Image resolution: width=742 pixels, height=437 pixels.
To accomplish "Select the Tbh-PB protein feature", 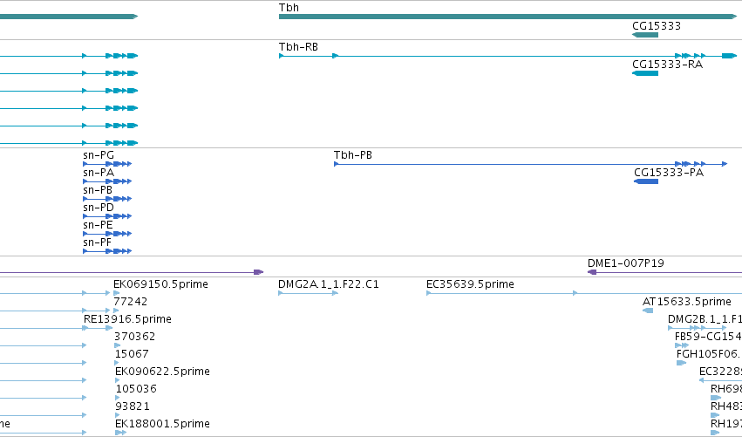I will 530,164.
